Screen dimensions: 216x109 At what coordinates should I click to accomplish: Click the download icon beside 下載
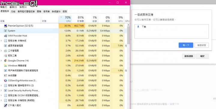[x=138, y=27]
